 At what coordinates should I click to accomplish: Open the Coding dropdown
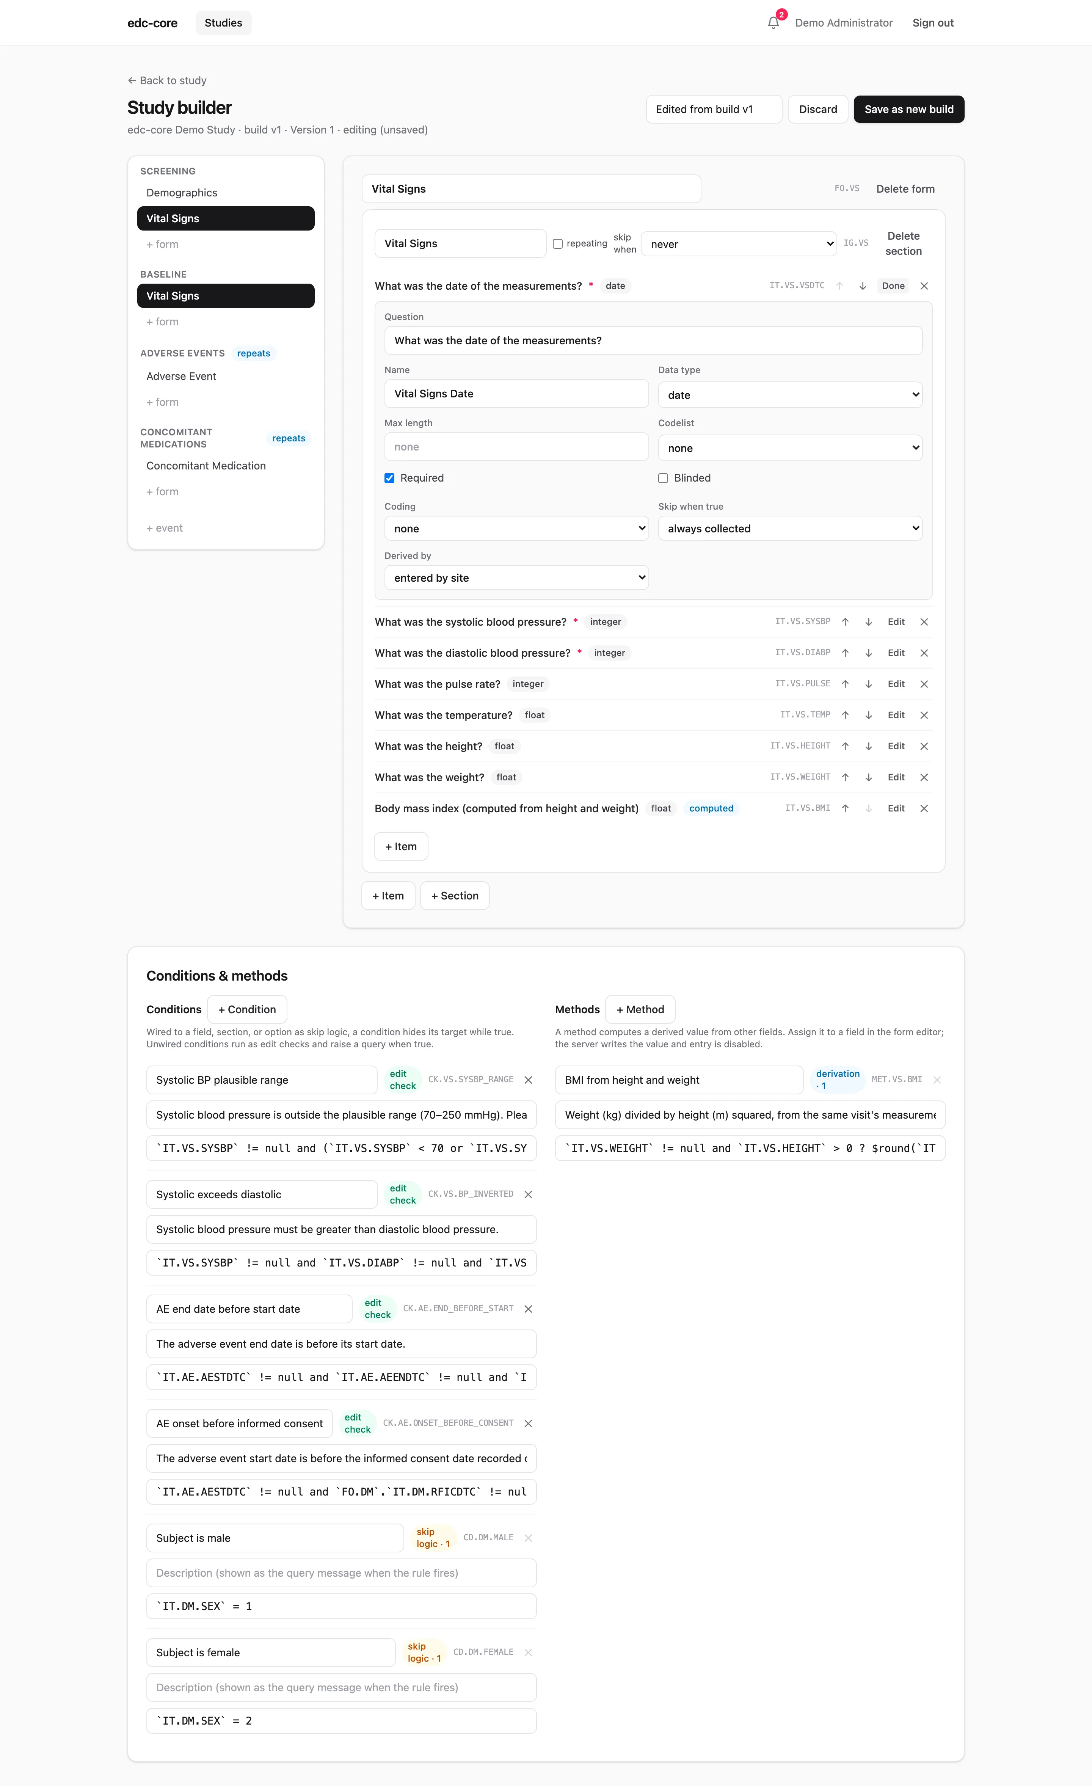coord(516,529)
